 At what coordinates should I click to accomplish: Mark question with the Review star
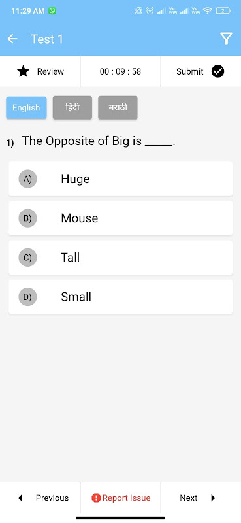[x=24, y=71]
